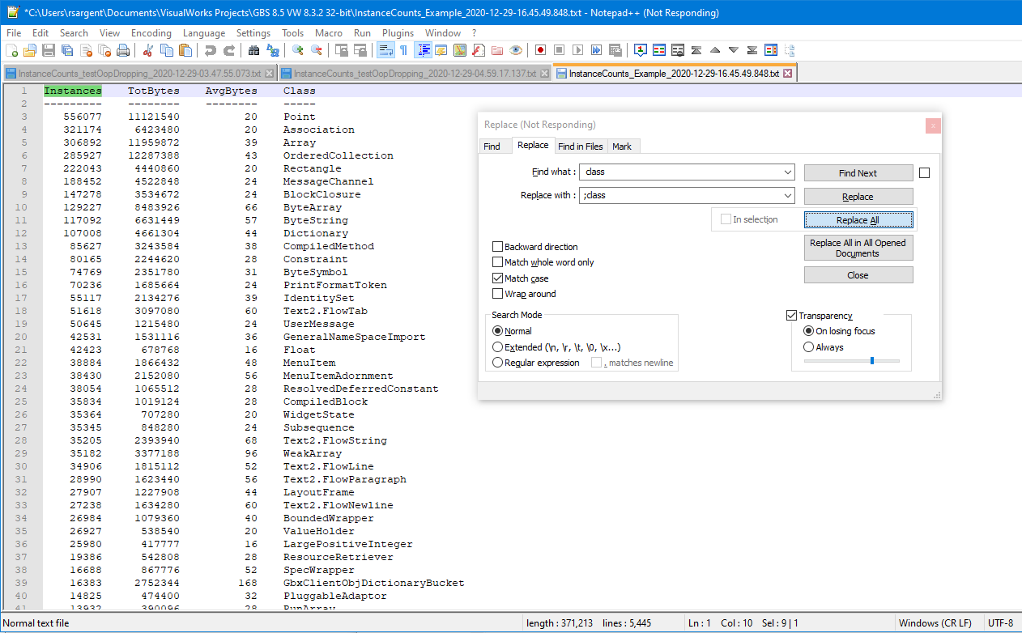
Task: Show all characters via toolbar icon
Action: coord(402,49)
